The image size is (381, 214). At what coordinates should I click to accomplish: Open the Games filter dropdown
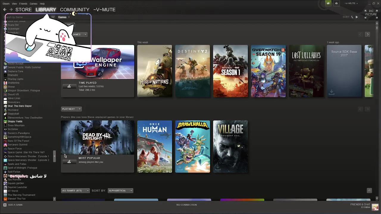[64, 17]
